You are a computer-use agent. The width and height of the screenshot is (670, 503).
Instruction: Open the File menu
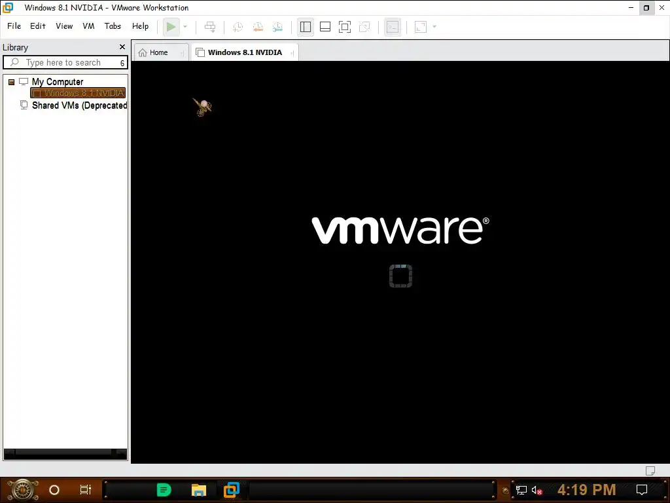point(14,26)
